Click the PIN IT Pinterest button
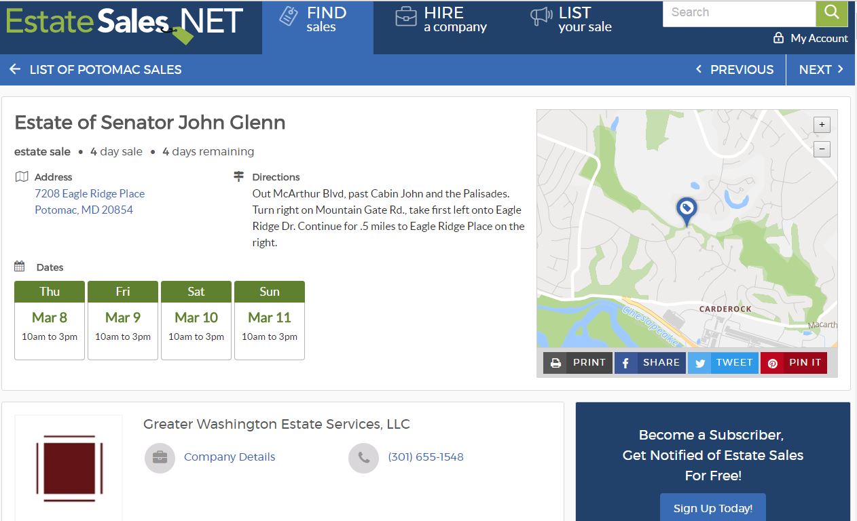857x521 pixels. (794, 363)
